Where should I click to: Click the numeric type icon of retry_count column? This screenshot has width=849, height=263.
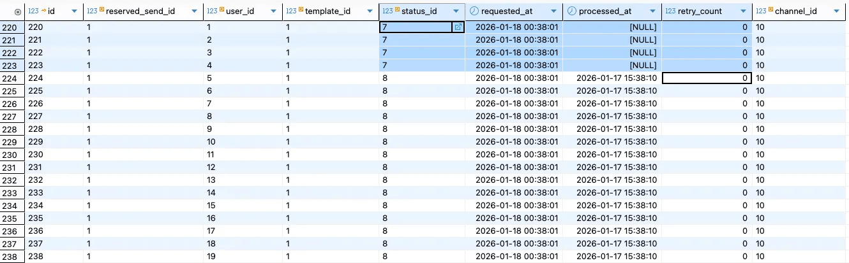click(671, 11)
